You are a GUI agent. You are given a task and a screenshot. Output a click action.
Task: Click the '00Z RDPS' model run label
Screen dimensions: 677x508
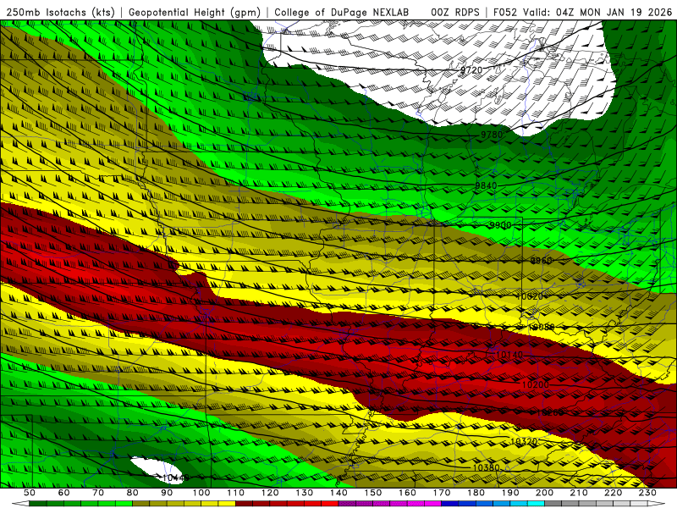pyautogui.click(x=455, y=12)
